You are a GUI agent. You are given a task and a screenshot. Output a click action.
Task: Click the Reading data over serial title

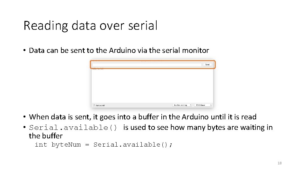[91, 26]
